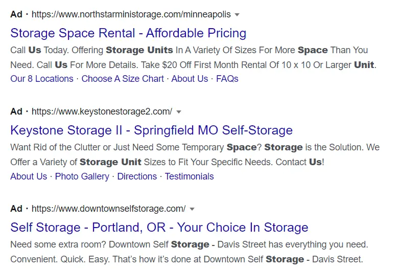Read the Testimonials sitelink

click(x=189, y=176)
